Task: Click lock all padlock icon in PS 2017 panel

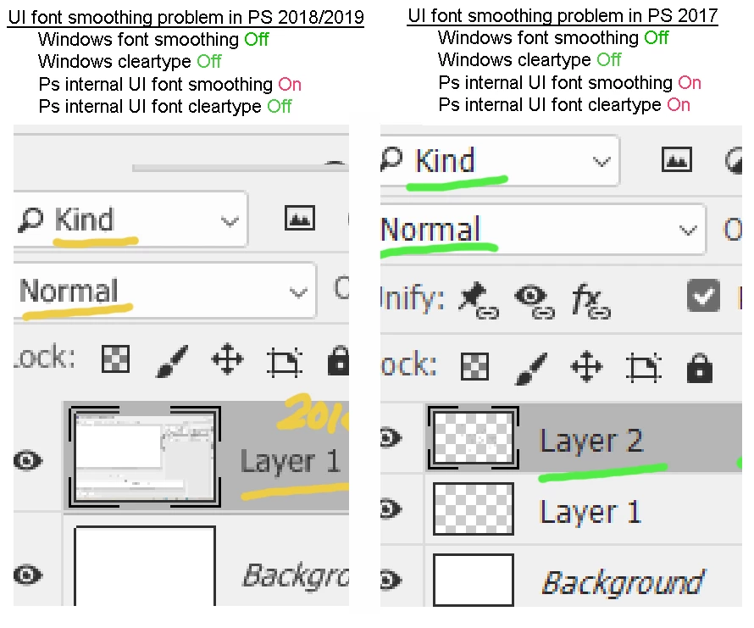Action: point(700,368)
